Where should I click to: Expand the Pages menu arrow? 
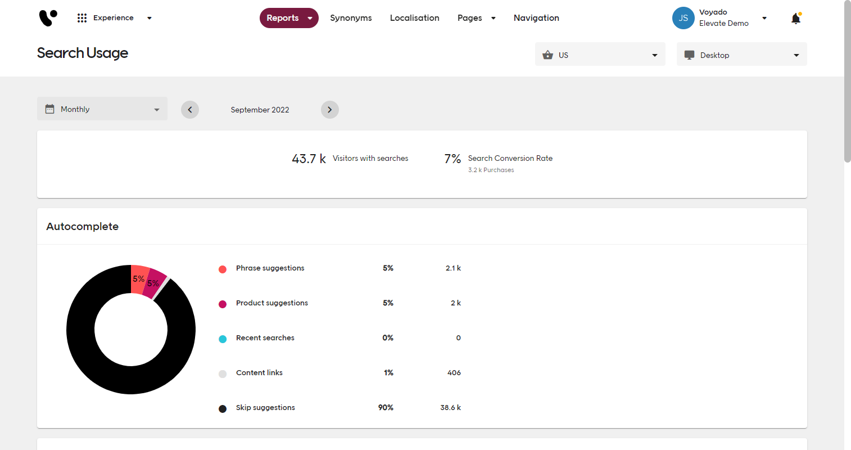[494, 18]
